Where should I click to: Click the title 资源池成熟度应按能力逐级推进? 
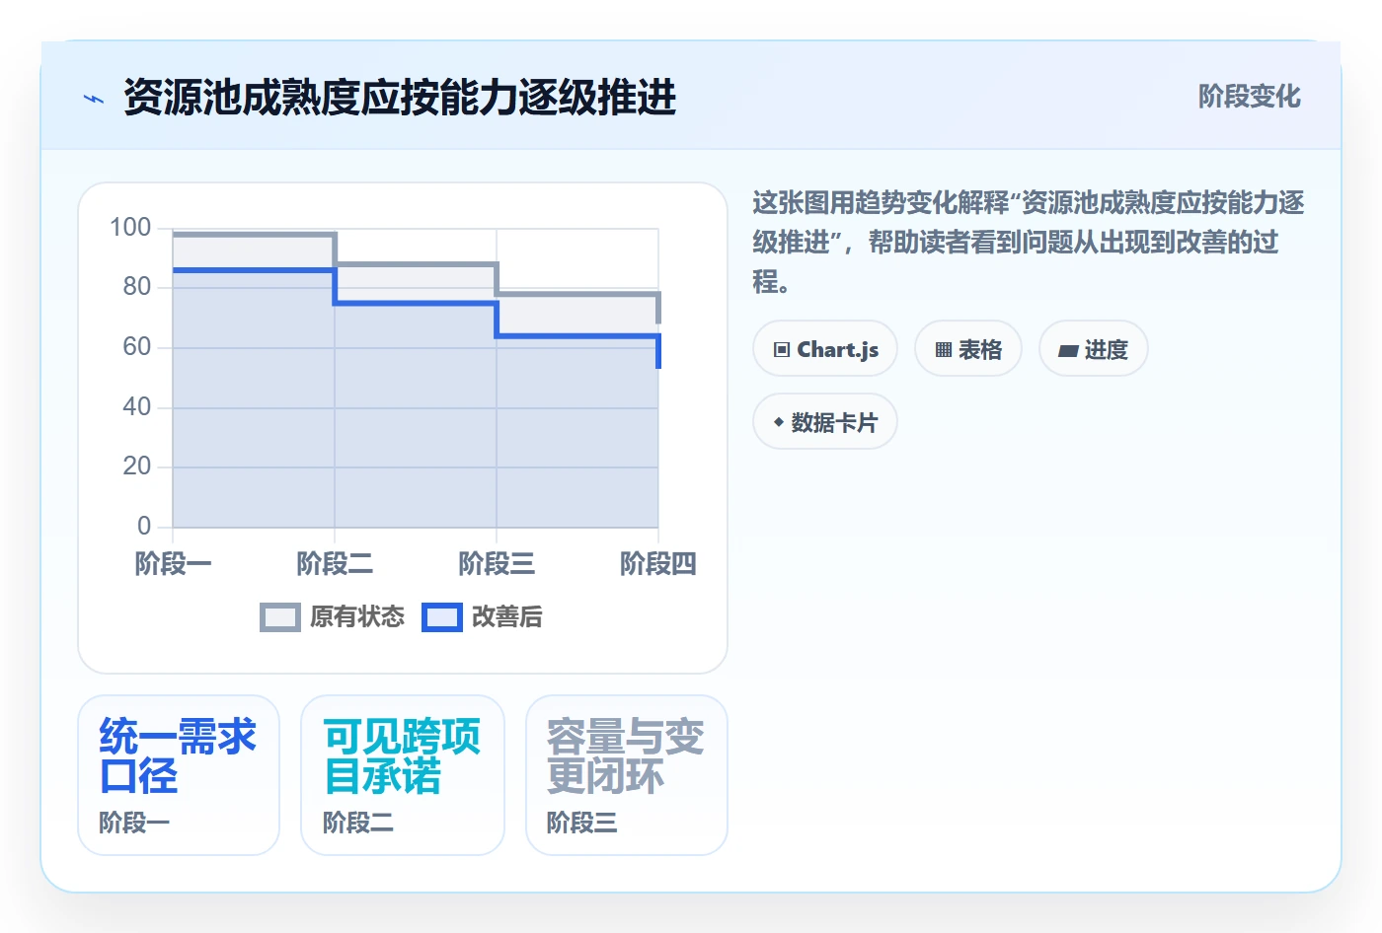(400, 98)
